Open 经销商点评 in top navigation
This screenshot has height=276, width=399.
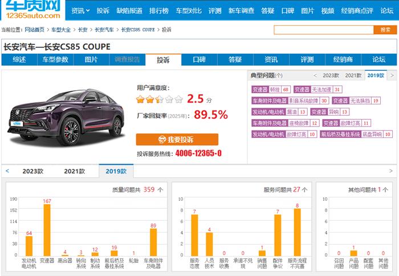357,11
